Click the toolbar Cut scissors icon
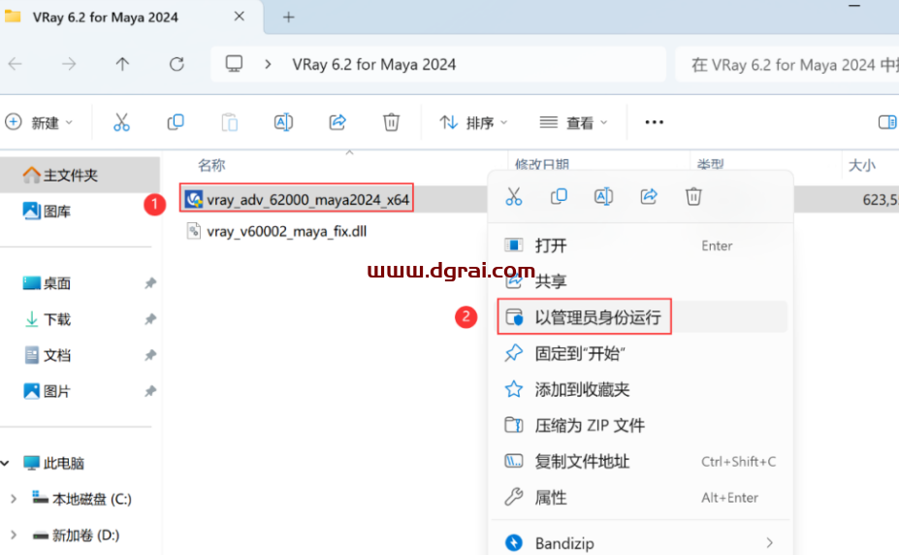This screenshot has width=899, height=555. coord(121,122)
